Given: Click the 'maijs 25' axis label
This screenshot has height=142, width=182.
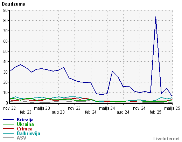Looking at the screenshot, I should click(172, 108).
